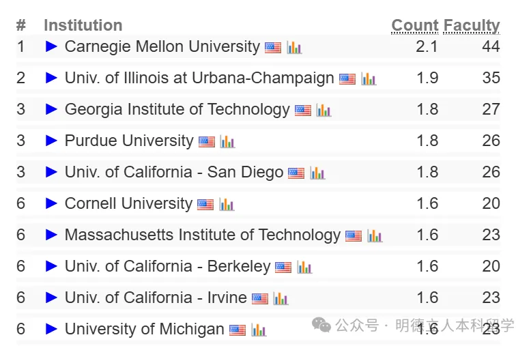Open chart icon for UC San Diego
531x346 pixels.
317,173
